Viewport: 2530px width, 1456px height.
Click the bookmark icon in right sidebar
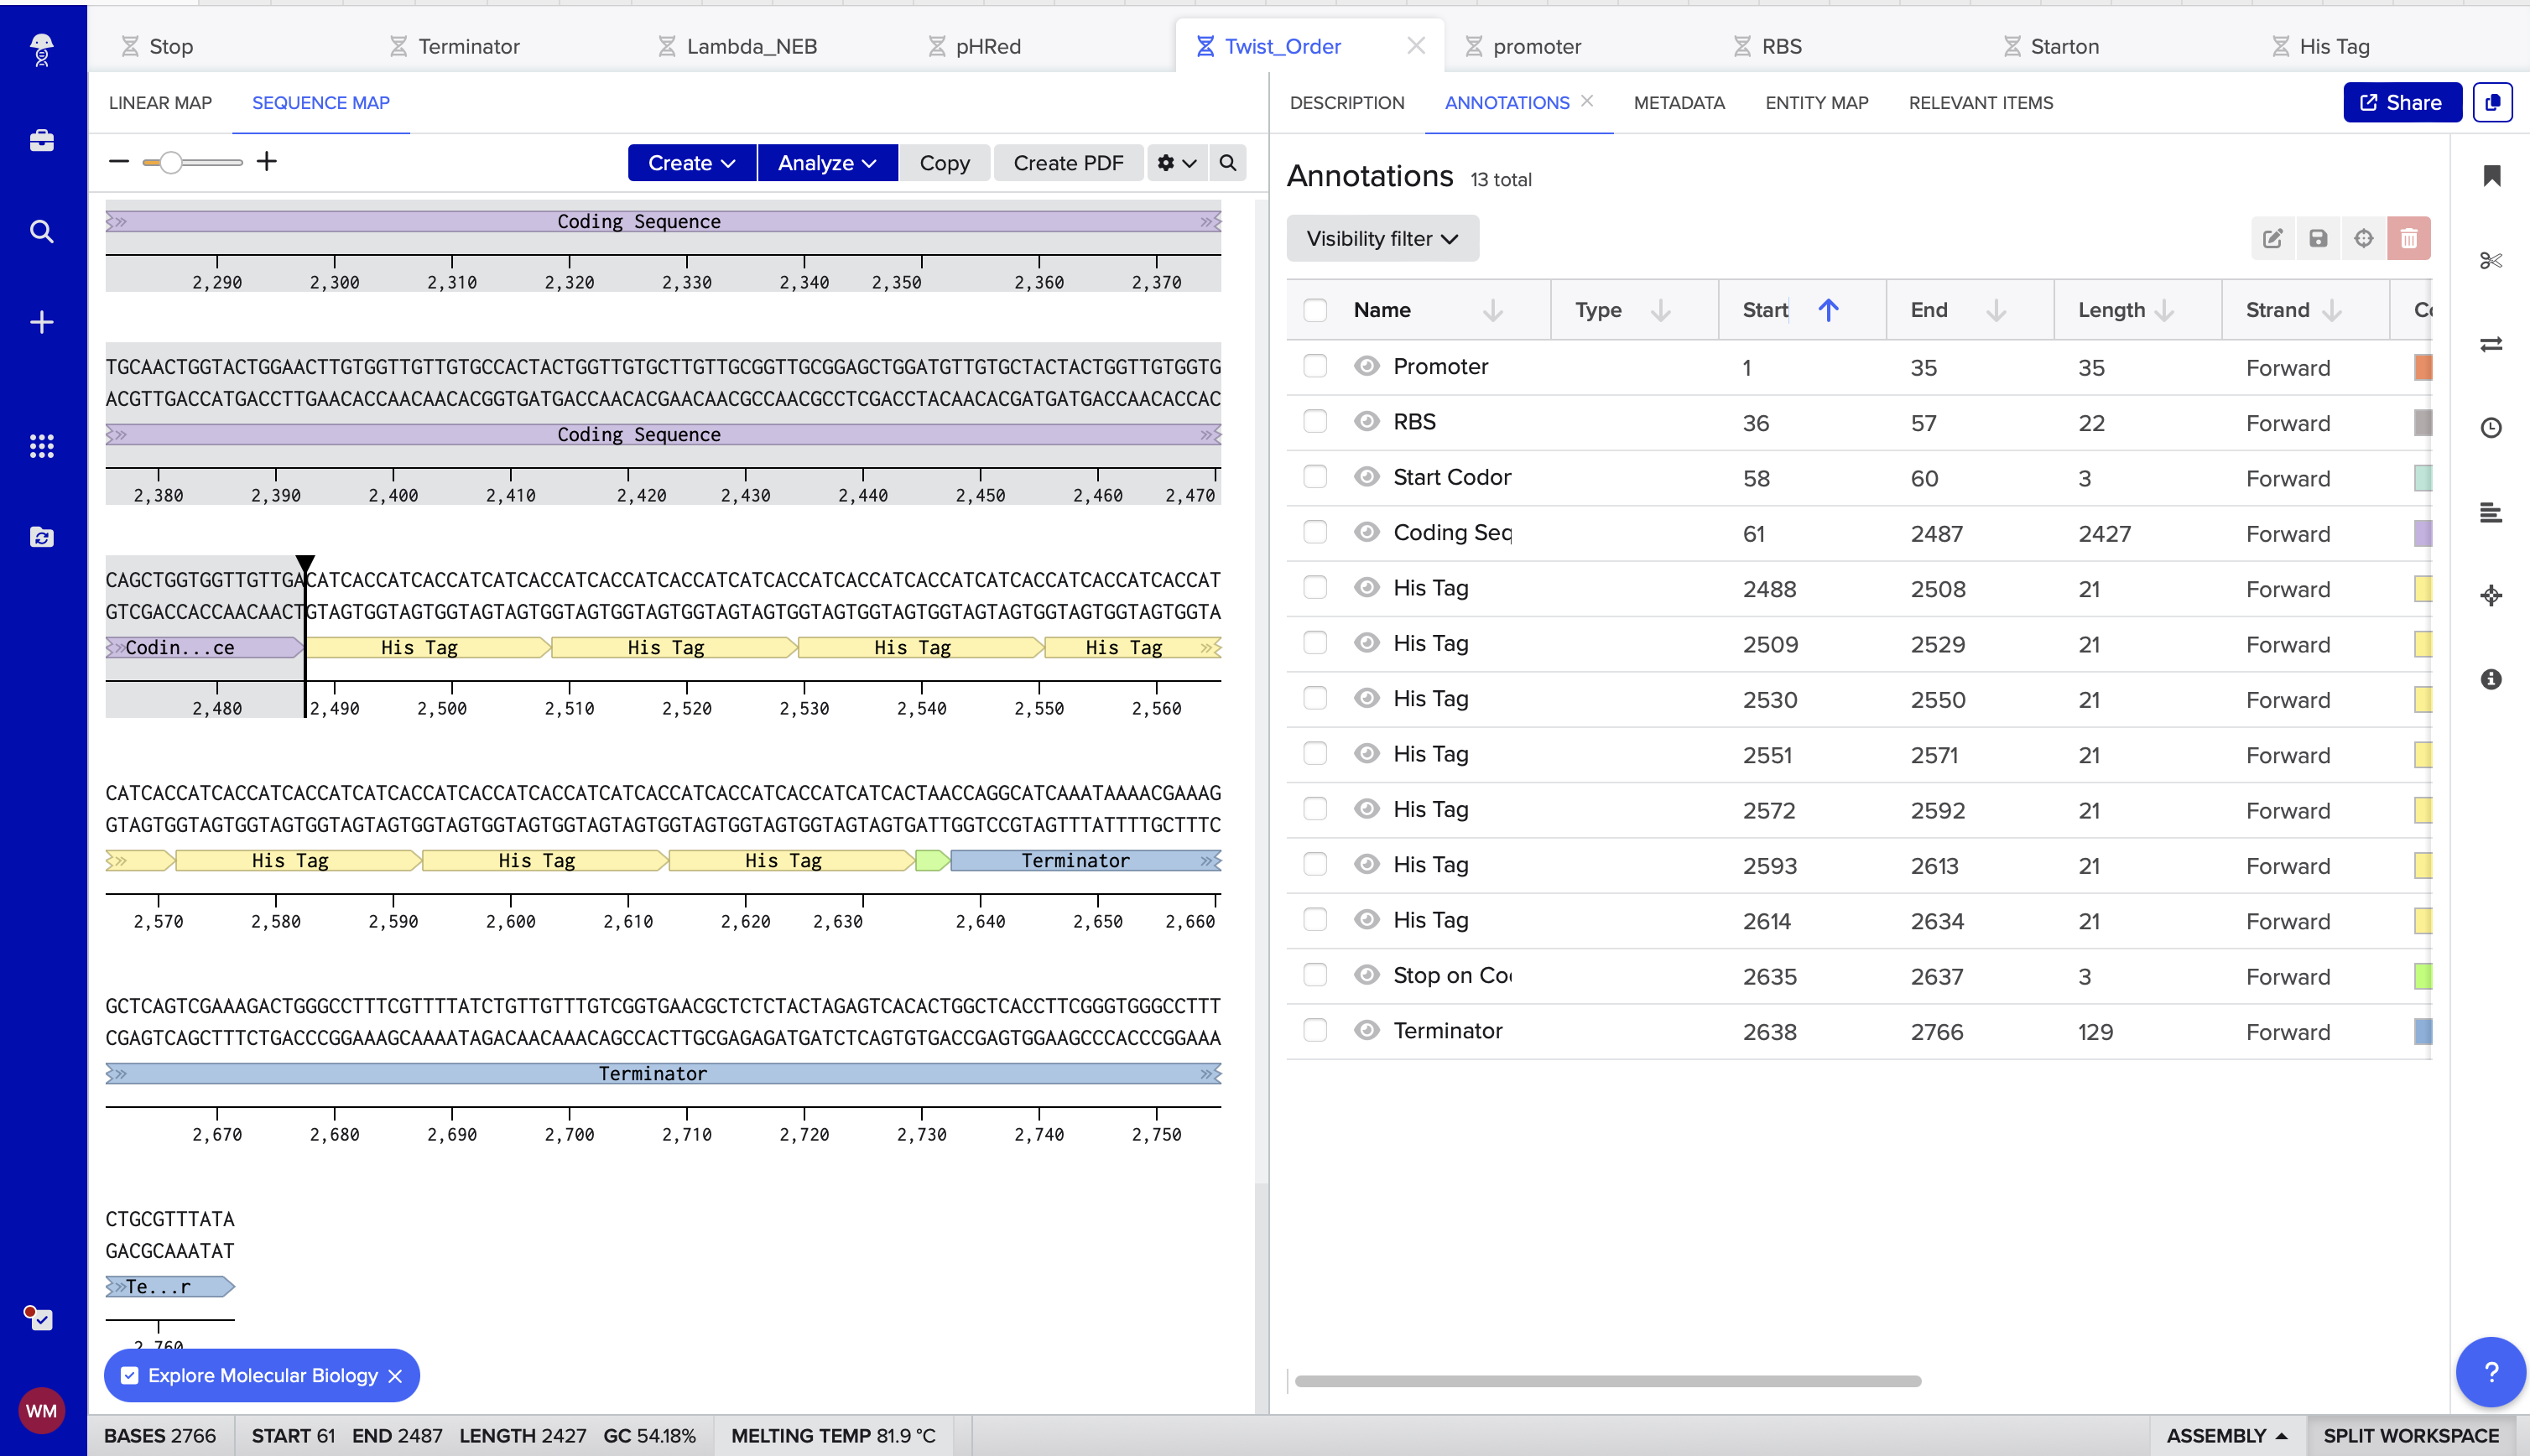pyautogui.click(x=2491, y=176)
